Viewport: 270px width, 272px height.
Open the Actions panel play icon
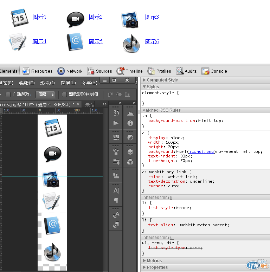(x=116, y=123)
